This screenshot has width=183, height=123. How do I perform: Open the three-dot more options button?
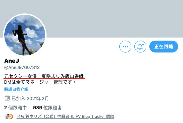coord(125,47)
